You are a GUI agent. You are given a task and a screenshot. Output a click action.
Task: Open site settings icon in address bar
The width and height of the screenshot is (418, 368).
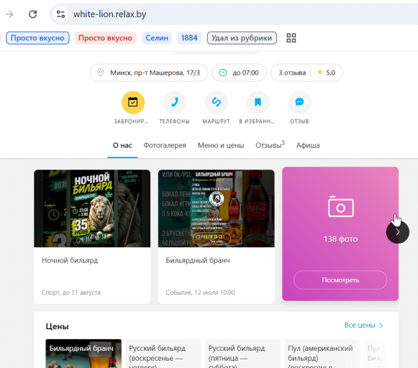tap(60, 14)
